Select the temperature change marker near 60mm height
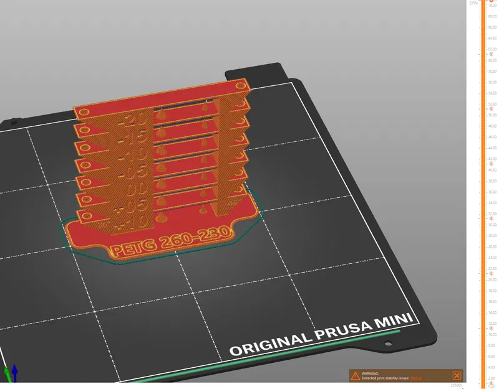The width and height of the screenshot is (499, 389). tap(492, 54)
